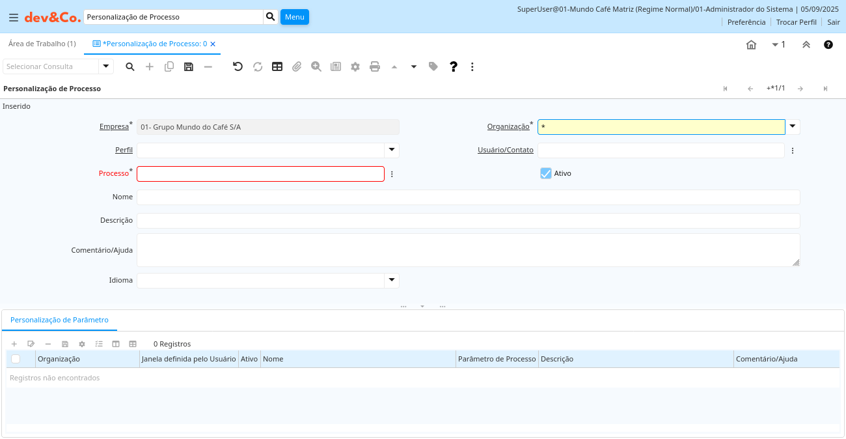Uncheck the Ativo checkbox

[546, 173]
